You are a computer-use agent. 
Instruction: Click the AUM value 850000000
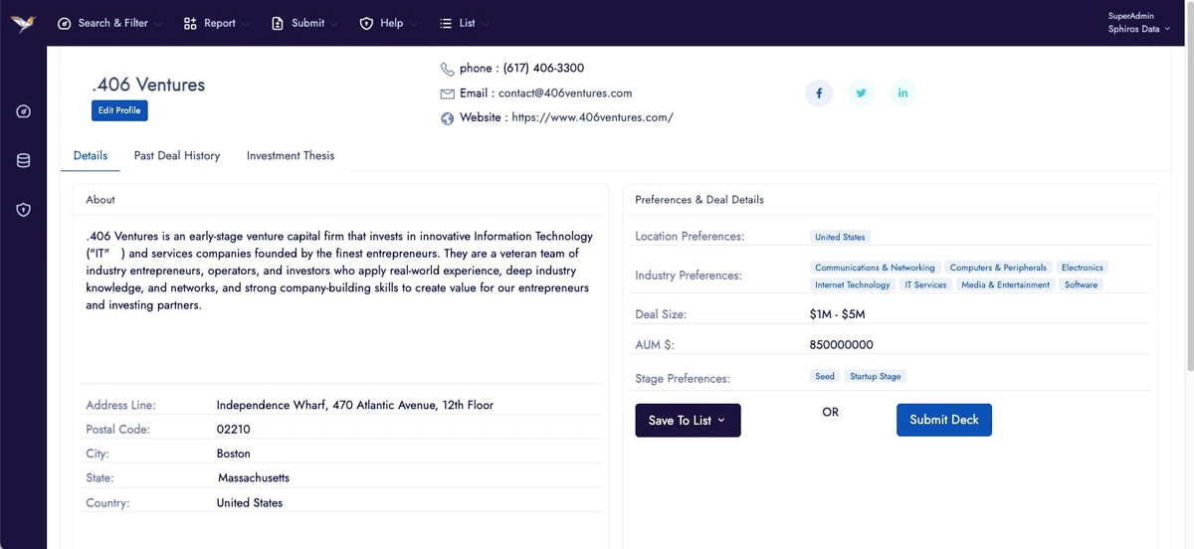pyautogui.click(x=842, y=345)
